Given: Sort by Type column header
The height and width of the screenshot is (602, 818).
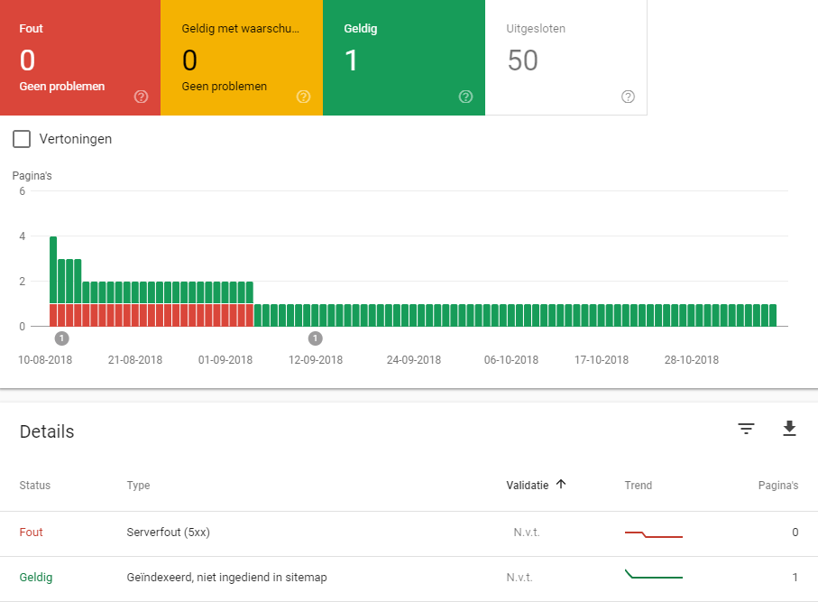Looking at the screenshot, I should click(138, 485).
